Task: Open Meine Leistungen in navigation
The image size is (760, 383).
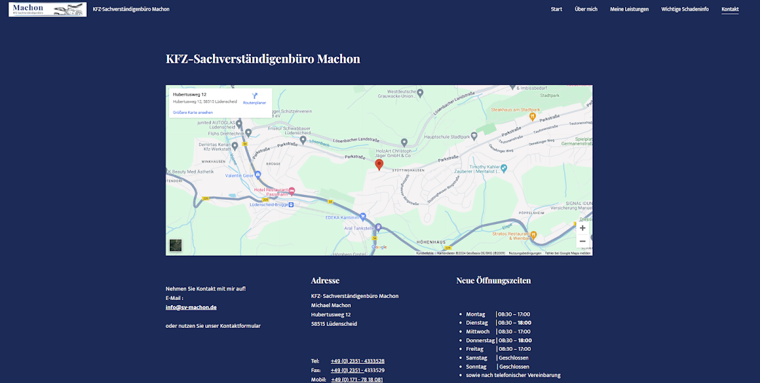Action: click(629, 9)
